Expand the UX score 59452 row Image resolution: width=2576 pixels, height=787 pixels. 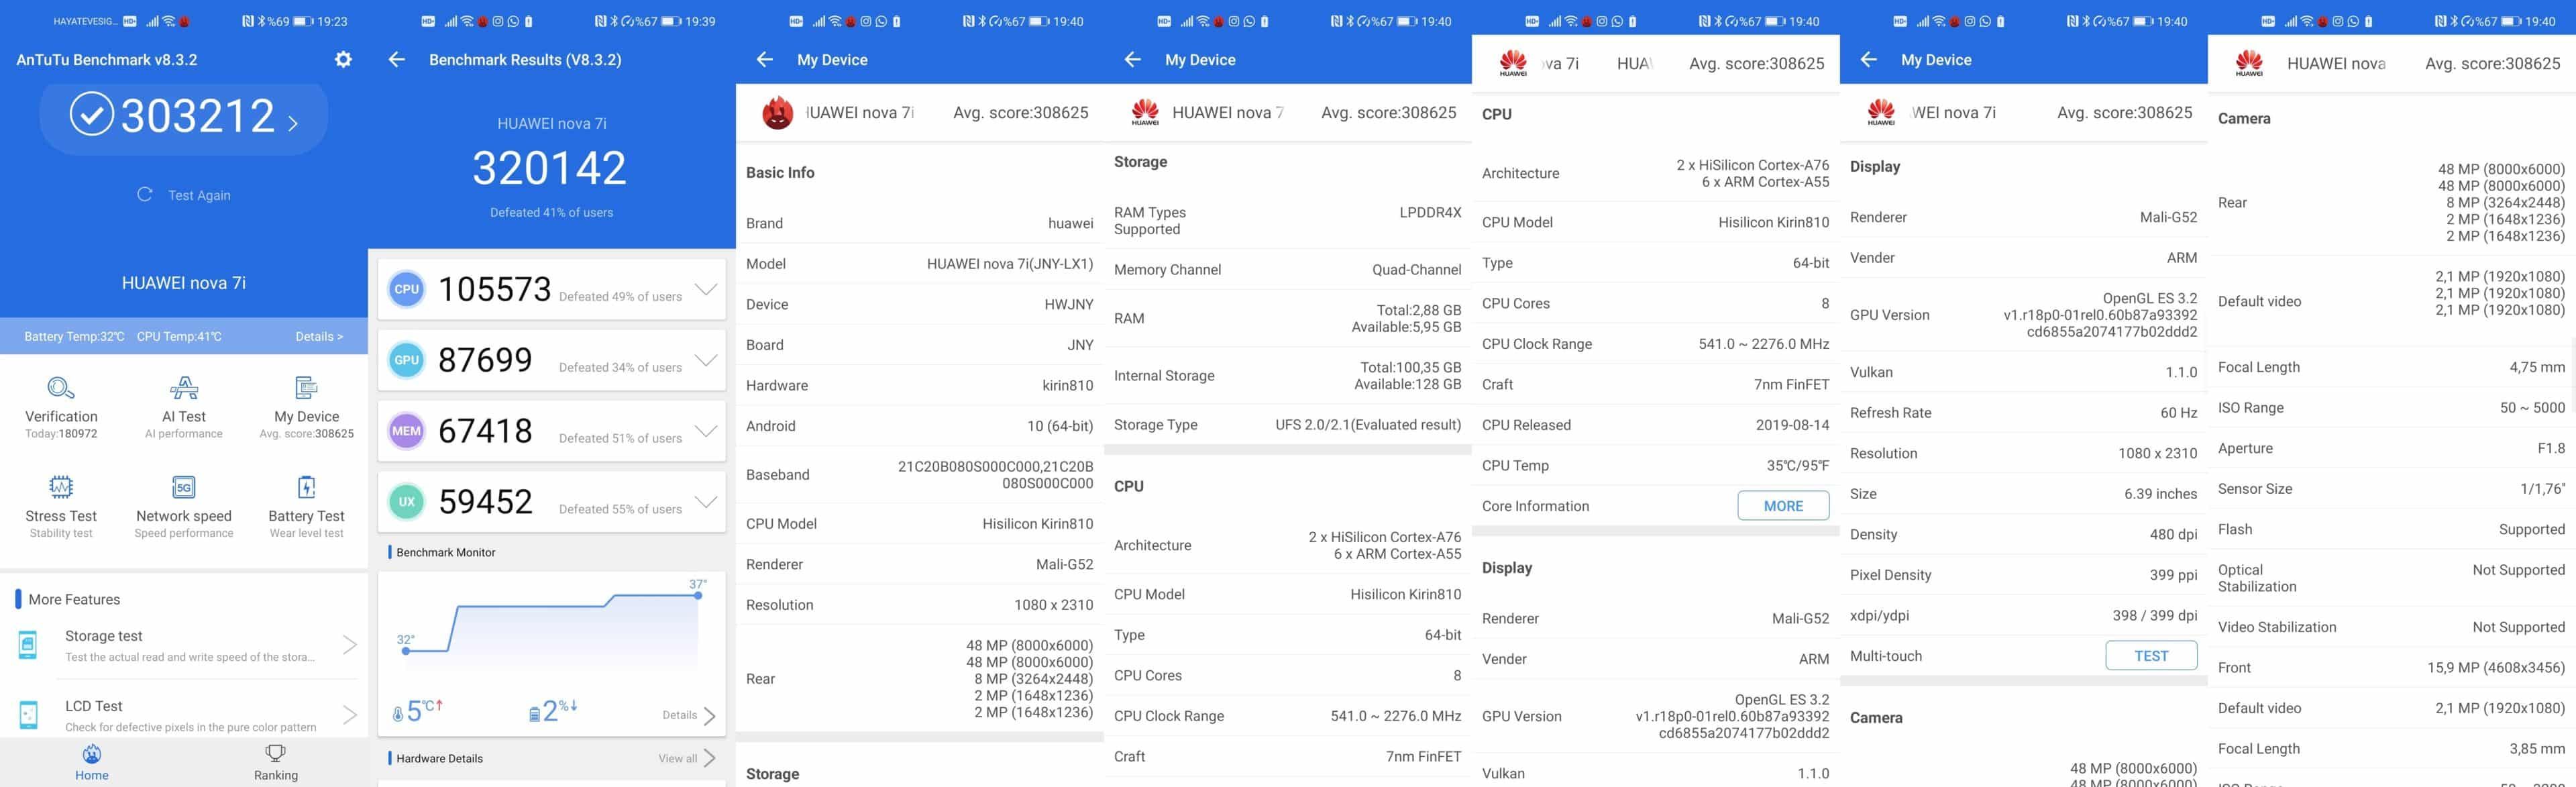(x=706, y=503)
